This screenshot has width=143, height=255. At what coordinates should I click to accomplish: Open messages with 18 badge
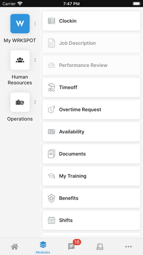[x=71, y=247]
